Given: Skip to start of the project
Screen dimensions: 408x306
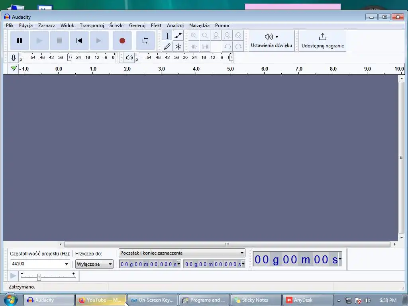Looking at the screenshot, I should coord(79,41).
